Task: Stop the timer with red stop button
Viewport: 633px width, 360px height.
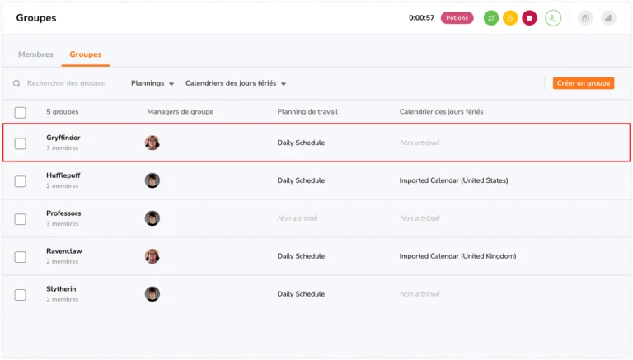Action: 529,18
